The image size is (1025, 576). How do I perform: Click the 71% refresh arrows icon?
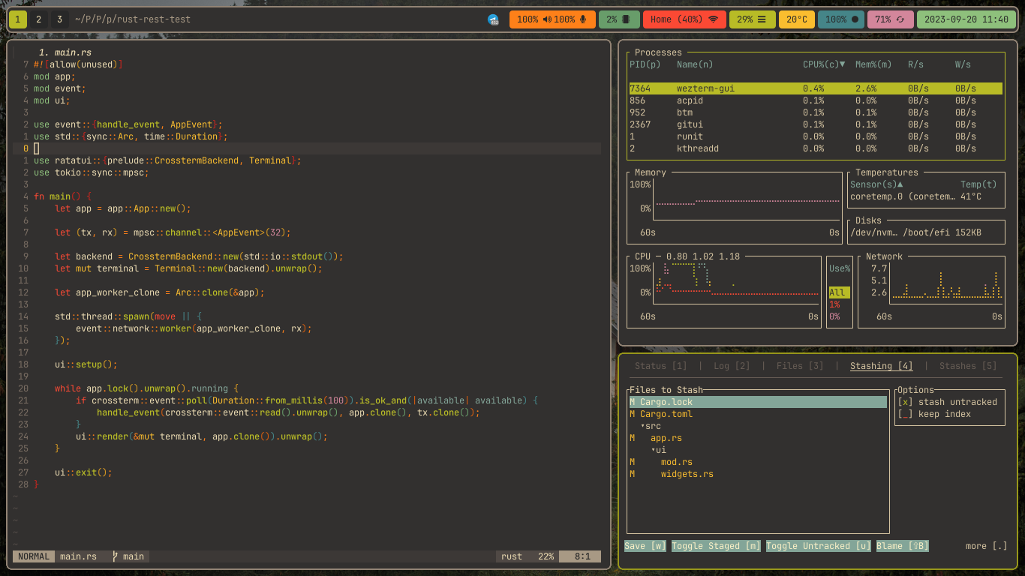tap(900, 19)
